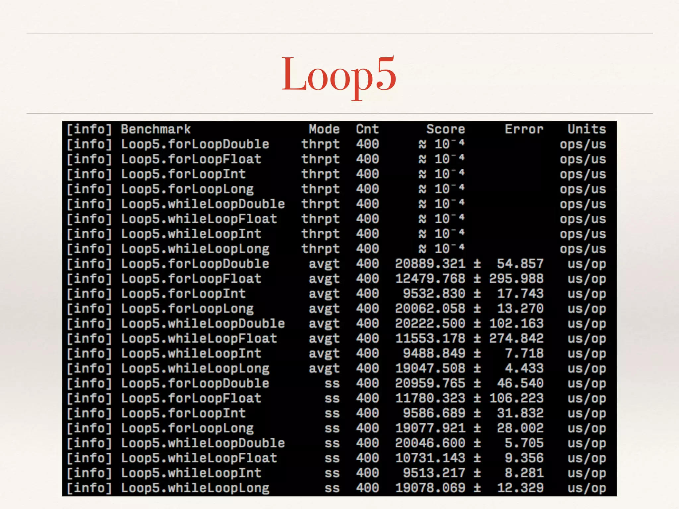Click the Units column header
The image size is (679, 509).
587,129
